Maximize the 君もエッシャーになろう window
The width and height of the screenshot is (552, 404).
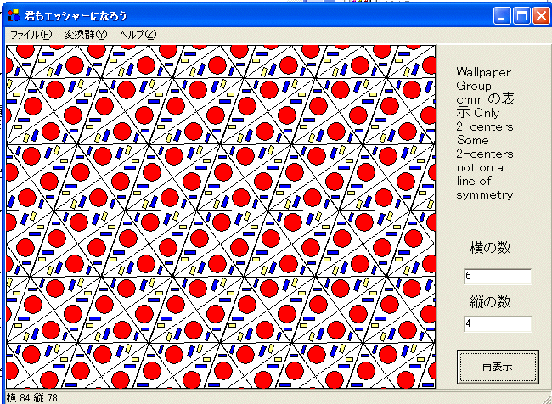521,16
